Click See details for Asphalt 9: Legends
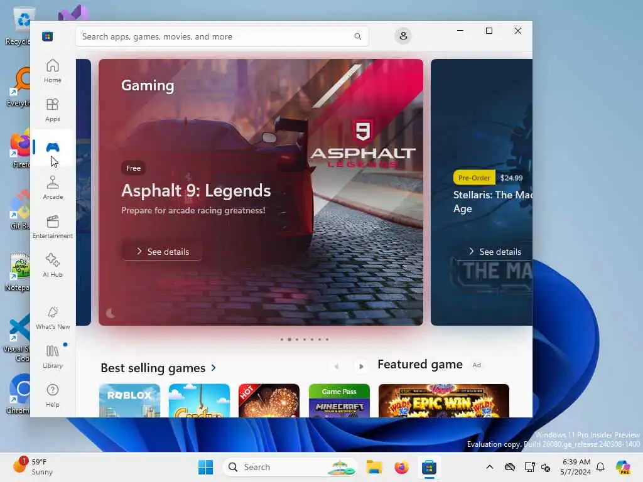This screenshot has width=643, height=482. click(x=162, y=252)
